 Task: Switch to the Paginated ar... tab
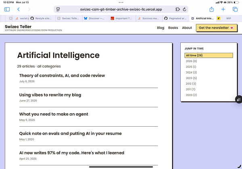(175, 19)
